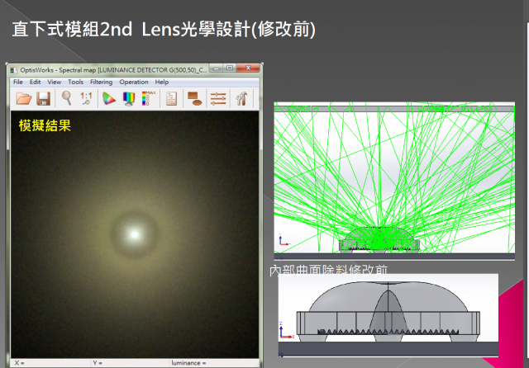Open the sliders adjustment settings icon
The image size is (529, 368).
pos(218,99)
